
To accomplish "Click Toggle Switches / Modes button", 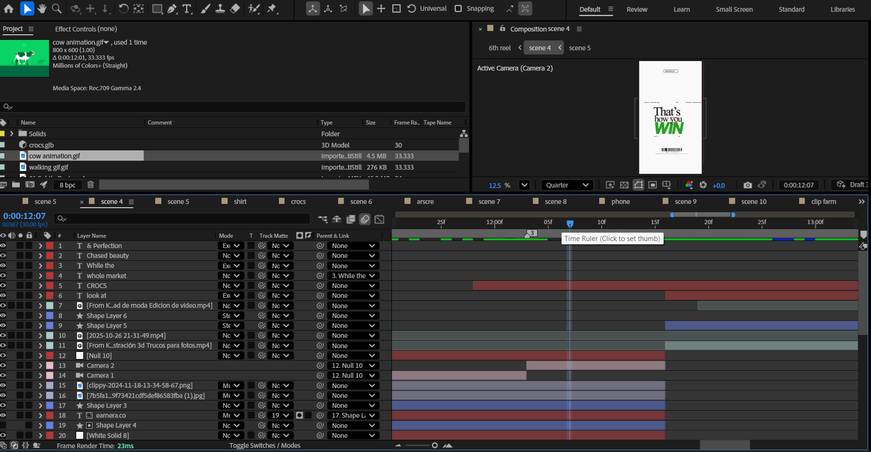I will click(x=265, y=445).
